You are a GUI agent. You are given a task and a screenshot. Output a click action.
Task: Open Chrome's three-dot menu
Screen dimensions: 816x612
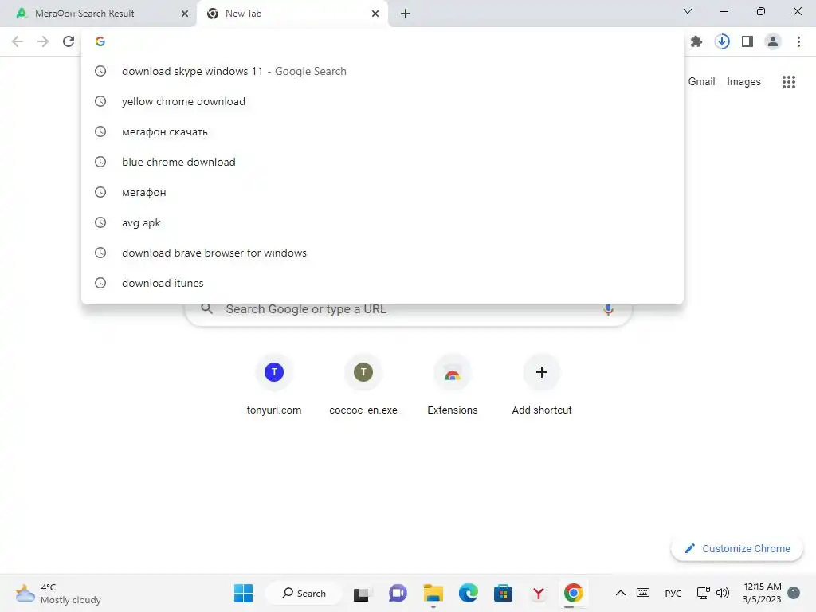[798, 41]
